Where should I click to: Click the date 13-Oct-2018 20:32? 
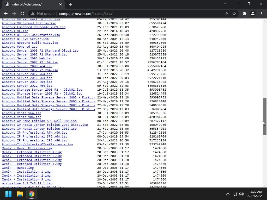point(113,70)
